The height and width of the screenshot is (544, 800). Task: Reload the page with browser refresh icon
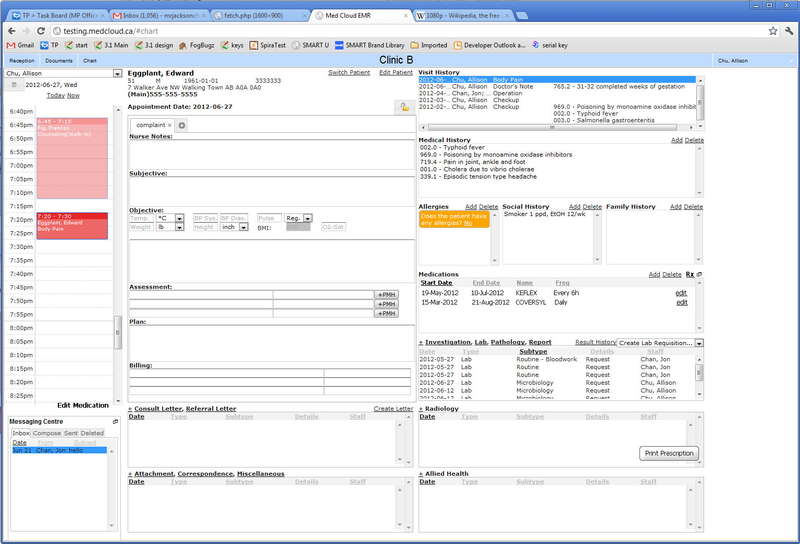pyautogui.click(x=41, y=31)
